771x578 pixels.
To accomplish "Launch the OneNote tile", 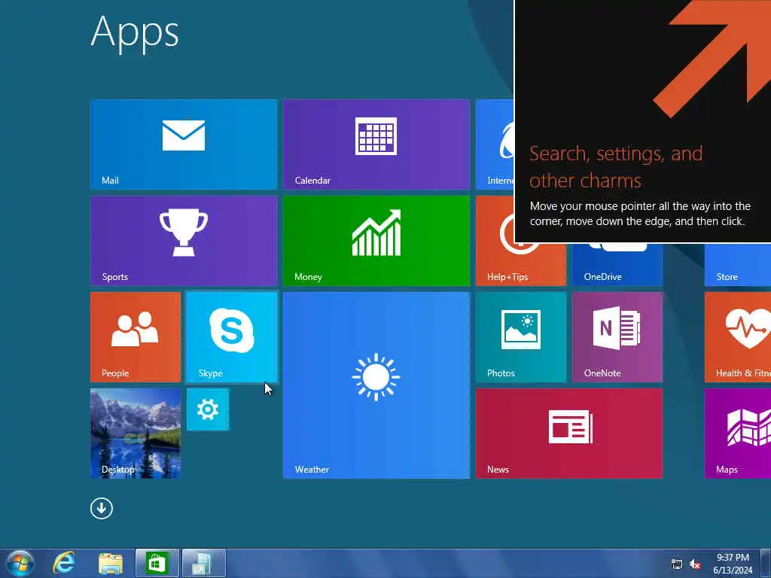I will coord(617,336).
